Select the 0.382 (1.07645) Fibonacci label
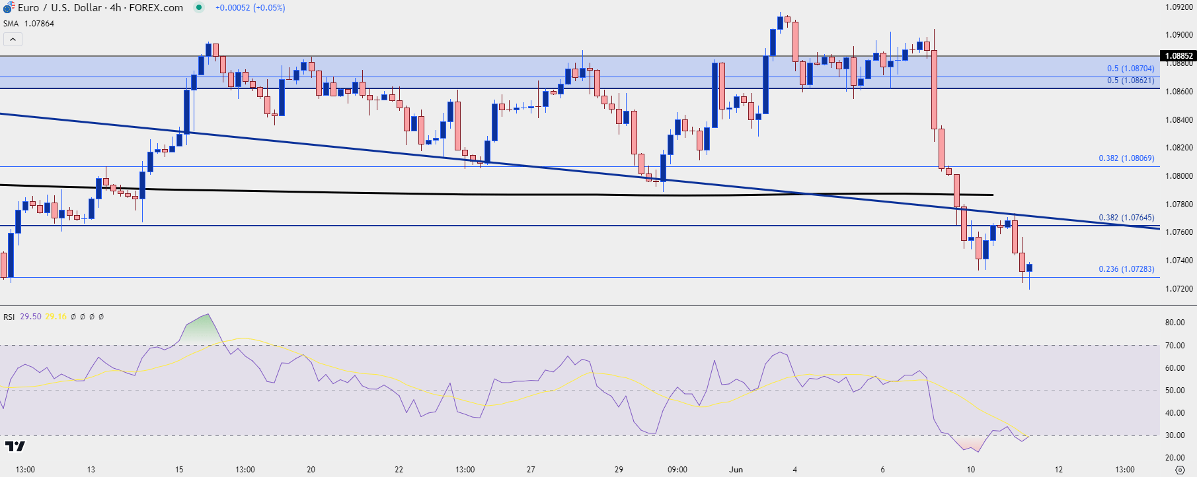1197x477 pixels. 1126,218
